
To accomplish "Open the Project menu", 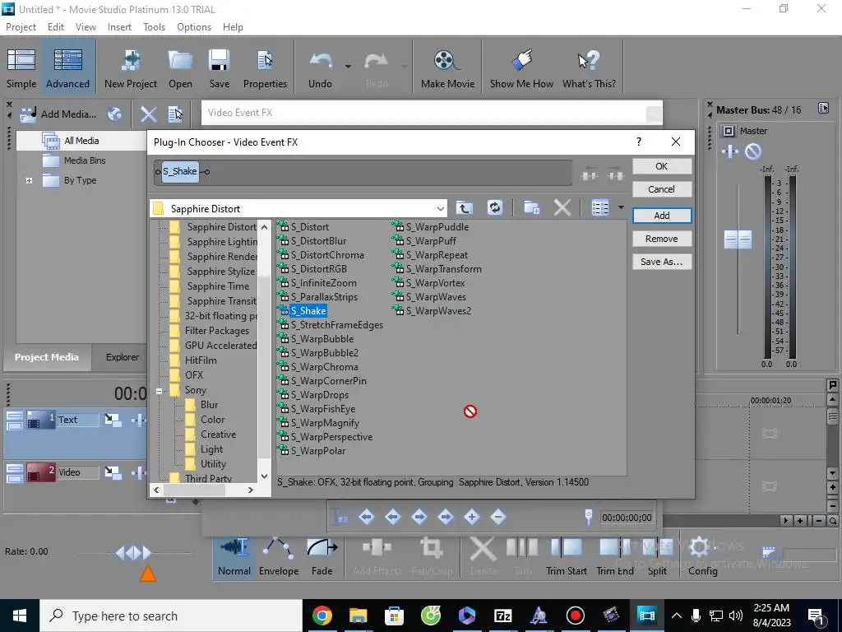I will coord(21,27).
